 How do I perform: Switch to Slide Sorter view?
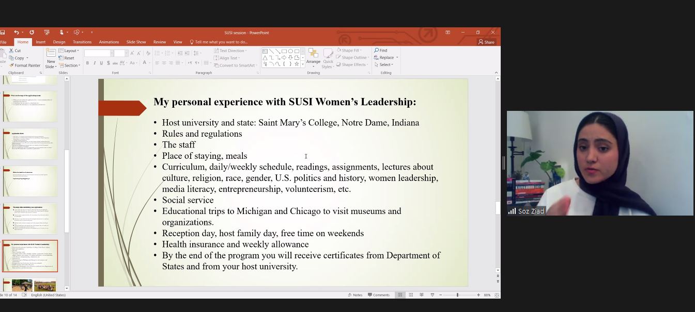tap(411, 295)
